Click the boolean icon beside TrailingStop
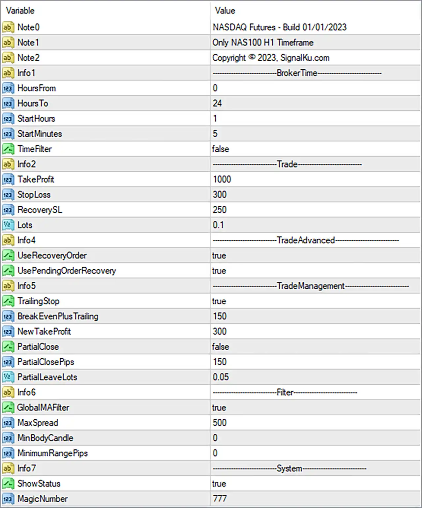The width and height of the screenshot is (422, 508). pos(8,301)
